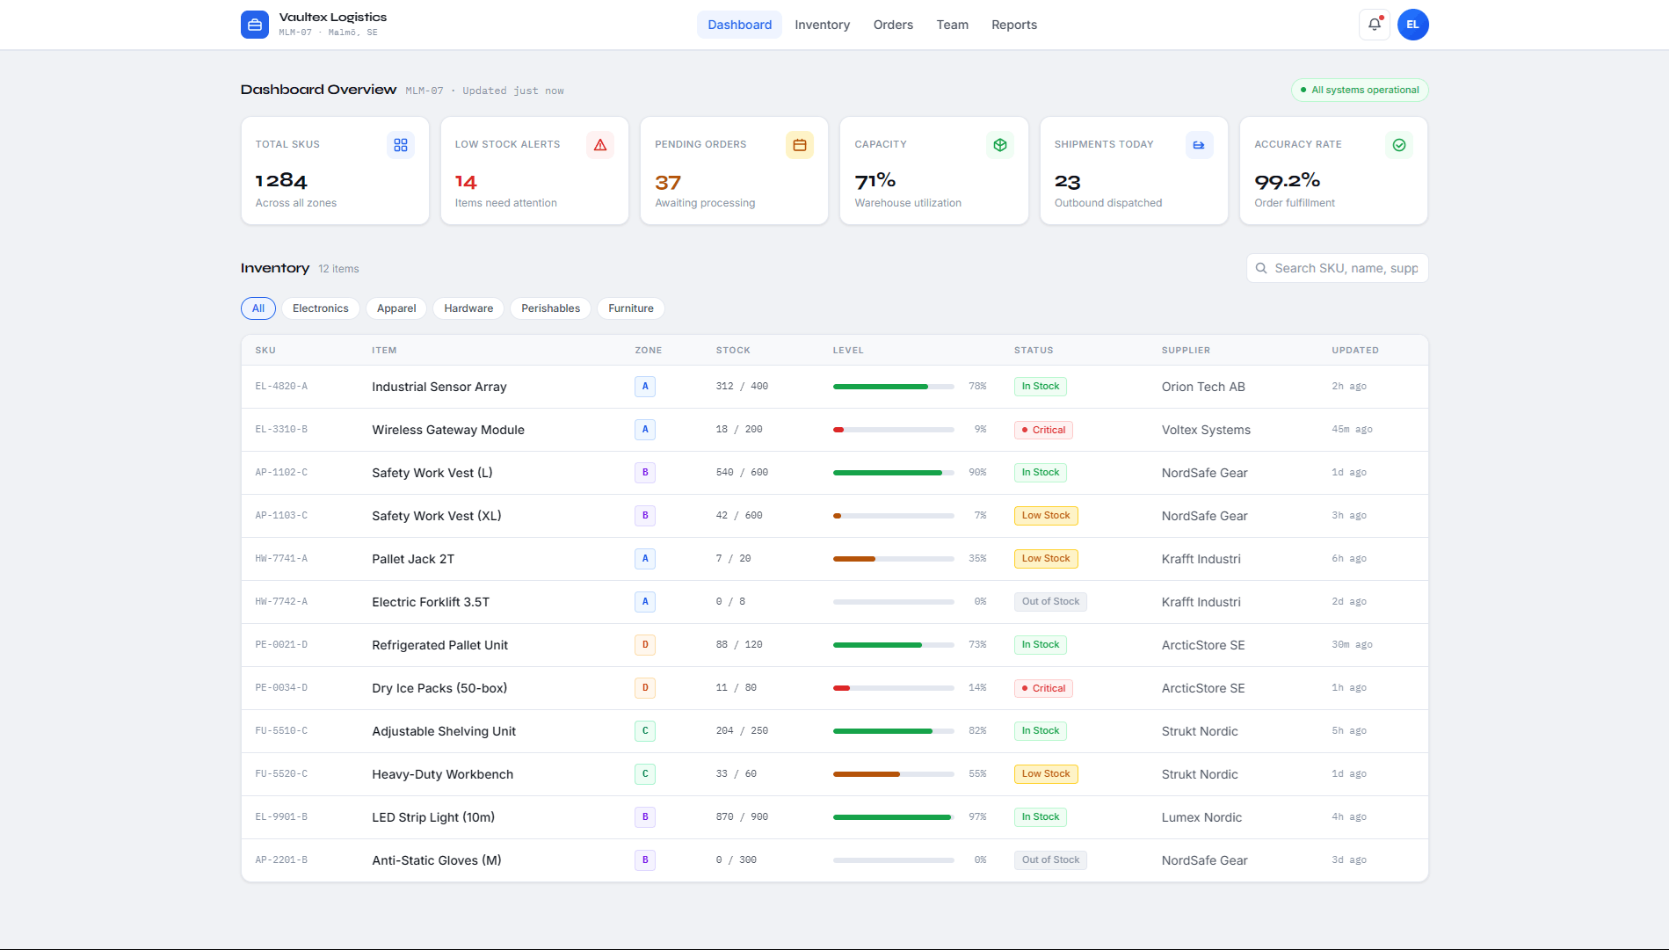Go to the Inventory nav tab
1669x950 pixels.
click(822, 25)
